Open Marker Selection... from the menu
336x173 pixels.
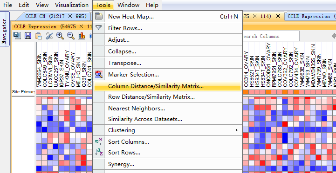click(x=168, y=75)
